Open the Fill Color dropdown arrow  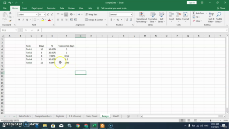[x=46, y=20]
